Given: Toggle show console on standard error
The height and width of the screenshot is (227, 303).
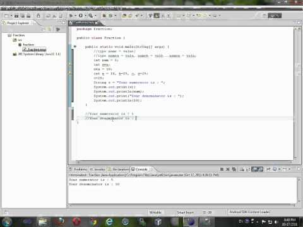Looking at the screenshot, I should pos(261,169).
